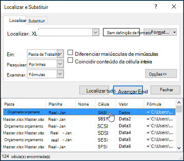Image resolution: width=184 pixels, height=161 pixels.
Task: Select the result row with value Data5
Action: pyautogui.click(x=89, y=139)
